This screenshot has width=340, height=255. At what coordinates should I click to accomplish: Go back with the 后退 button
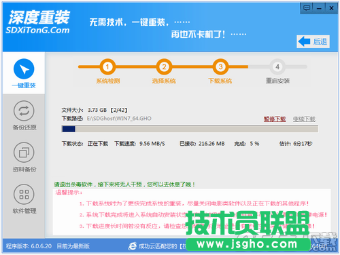tap(313, 41)
